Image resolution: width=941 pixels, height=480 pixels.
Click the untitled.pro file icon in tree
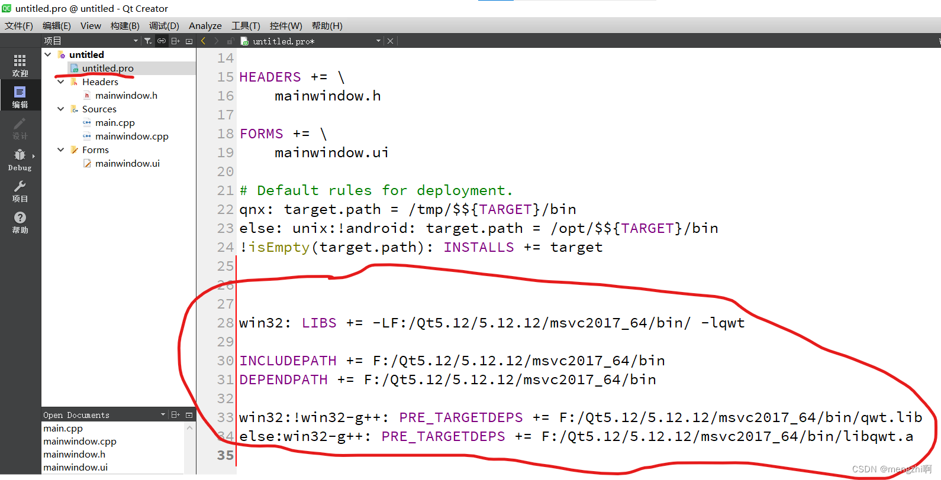tap(75, 69)
